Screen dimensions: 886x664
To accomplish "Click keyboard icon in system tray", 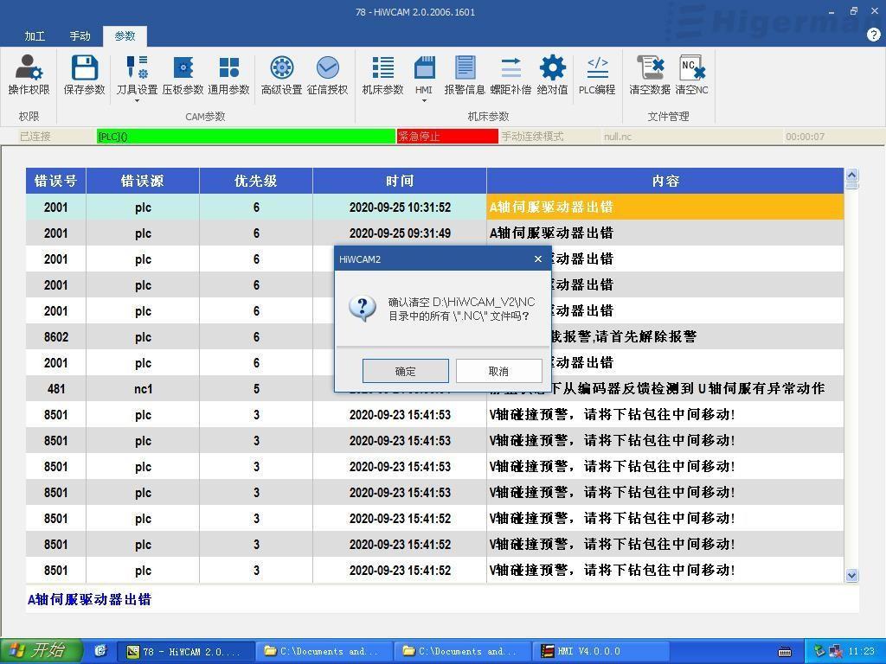I will [784, 652].
